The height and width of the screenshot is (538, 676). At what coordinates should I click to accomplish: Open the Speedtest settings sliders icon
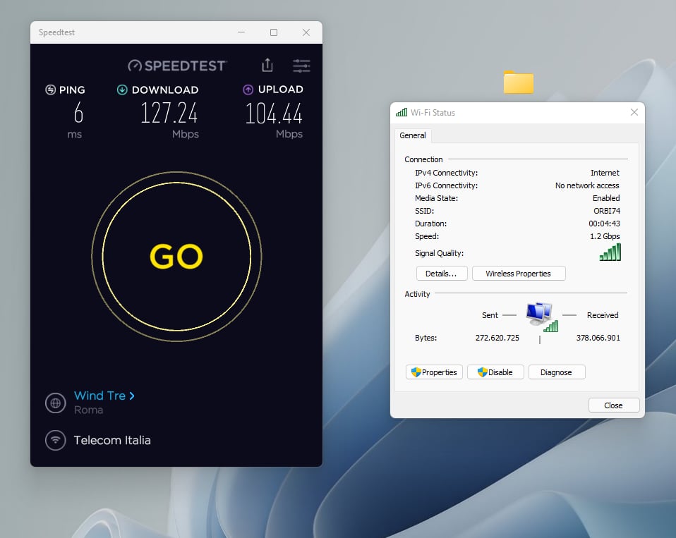301,66
